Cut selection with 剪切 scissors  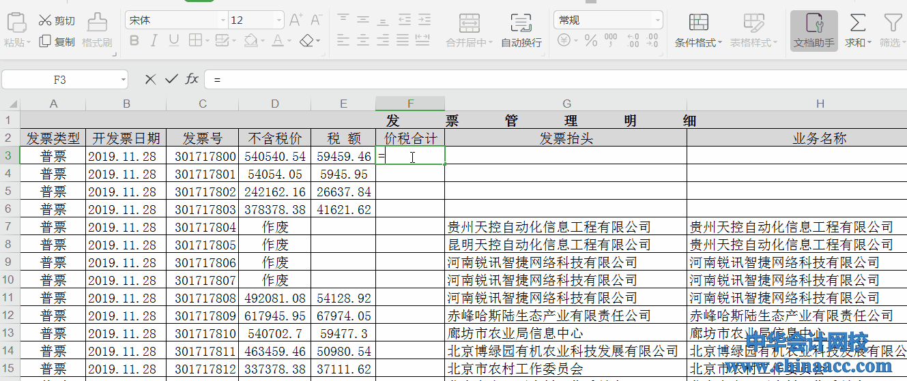coord(56,20)
